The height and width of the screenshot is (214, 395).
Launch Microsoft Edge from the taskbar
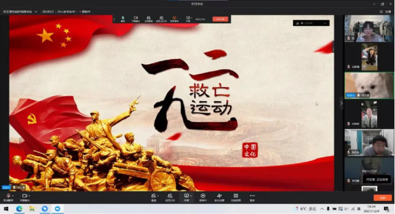19,209
